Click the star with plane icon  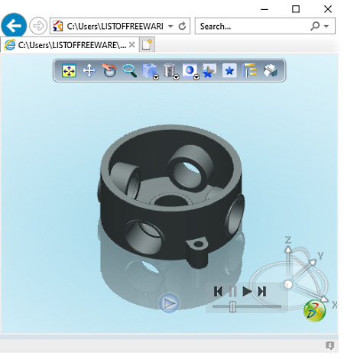click(209, 70)
